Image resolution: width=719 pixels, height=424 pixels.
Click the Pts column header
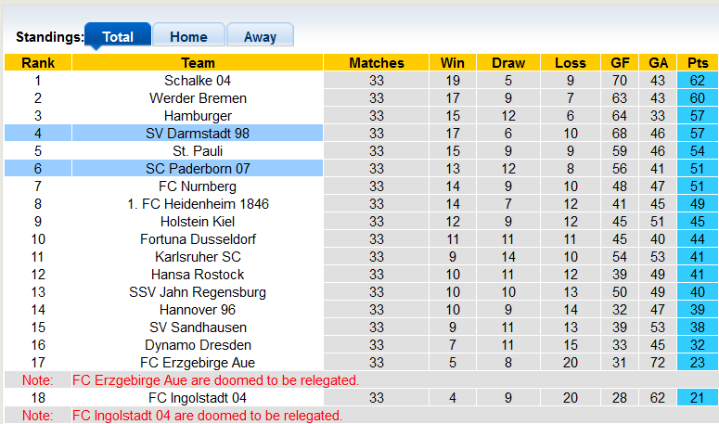tap(698, 62)
